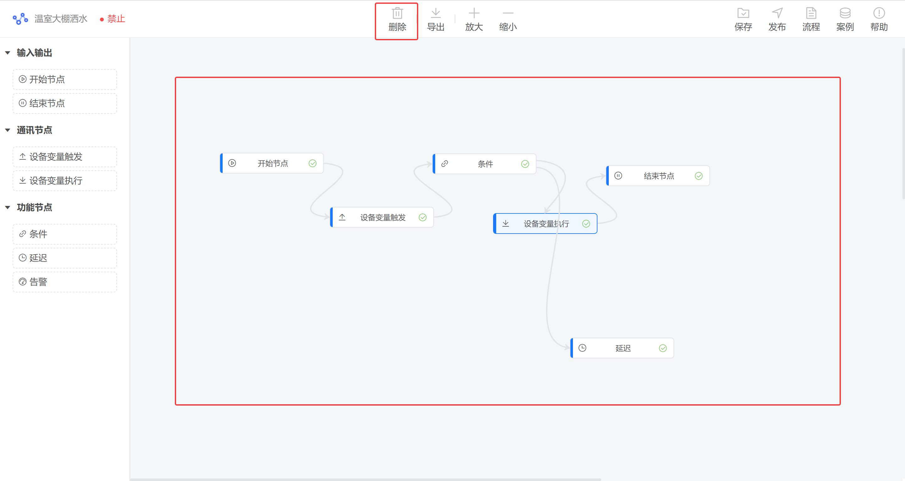Image resolution: width=905 pixels, height=481 pixels.
Task: Click the download icon in palette 设备变量执行
Action: pyautogui.click(x=23, y=180)
